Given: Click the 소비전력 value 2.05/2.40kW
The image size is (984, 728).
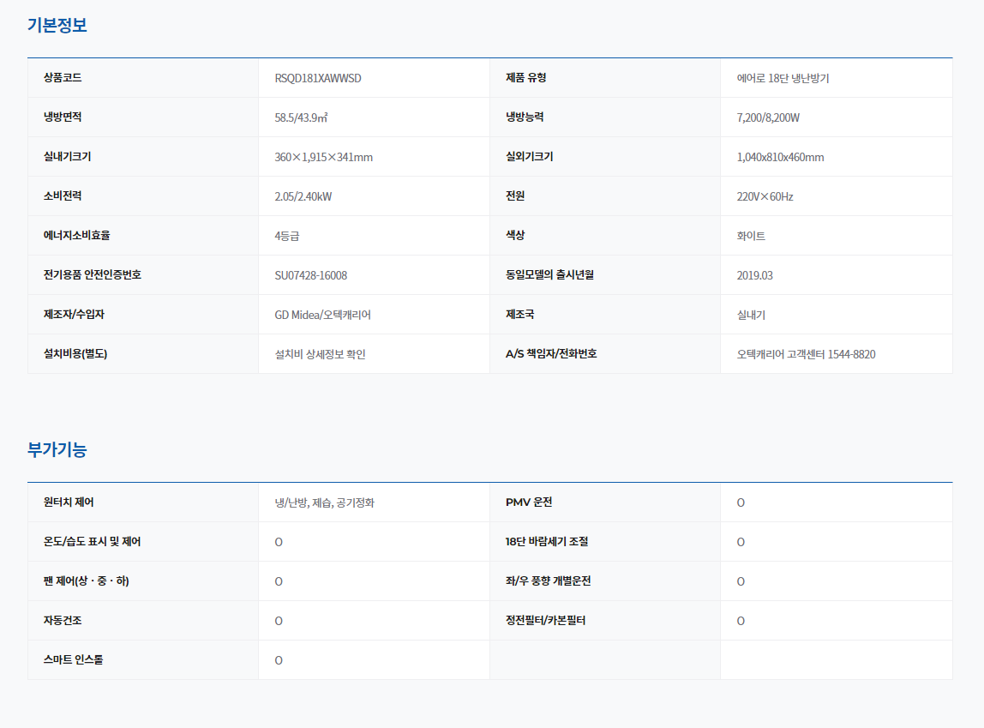Looking at the screenshot, I should point(303,196).
